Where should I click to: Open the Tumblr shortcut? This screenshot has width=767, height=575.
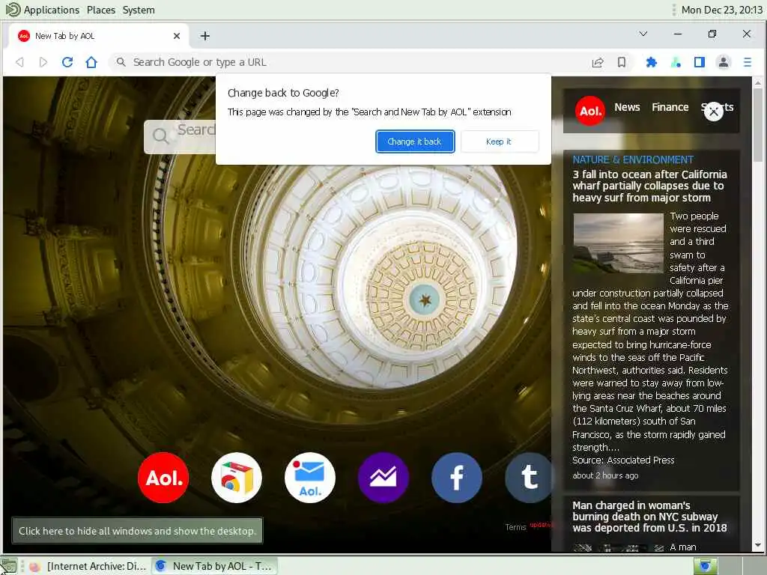(528, 477)
